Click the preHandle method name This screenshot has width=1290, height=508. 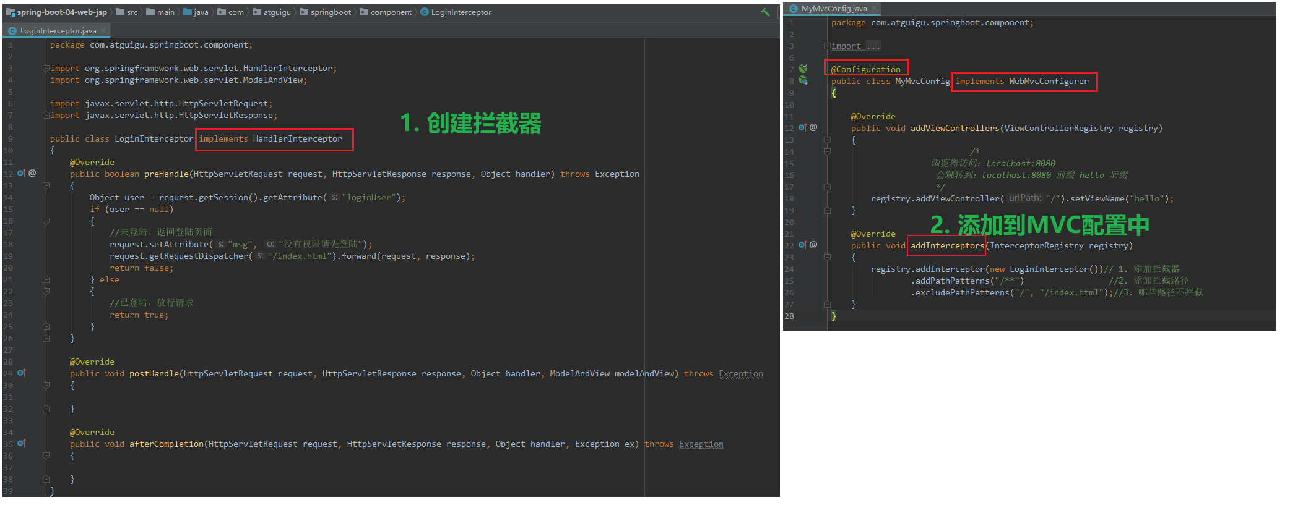click(167, 174)
